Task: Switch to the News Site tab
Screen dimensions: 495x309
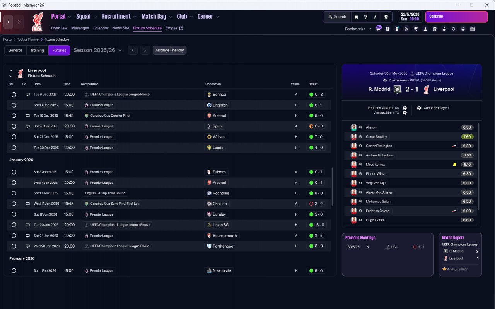Action: pyautogui.click(x=121, y=28)
